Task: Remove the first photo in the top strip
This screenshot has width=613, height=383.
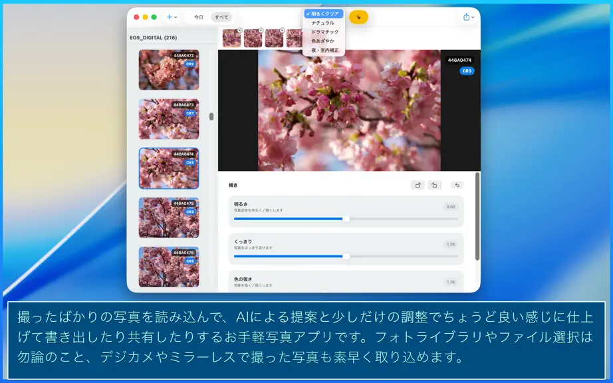Action: coord(239,30)
